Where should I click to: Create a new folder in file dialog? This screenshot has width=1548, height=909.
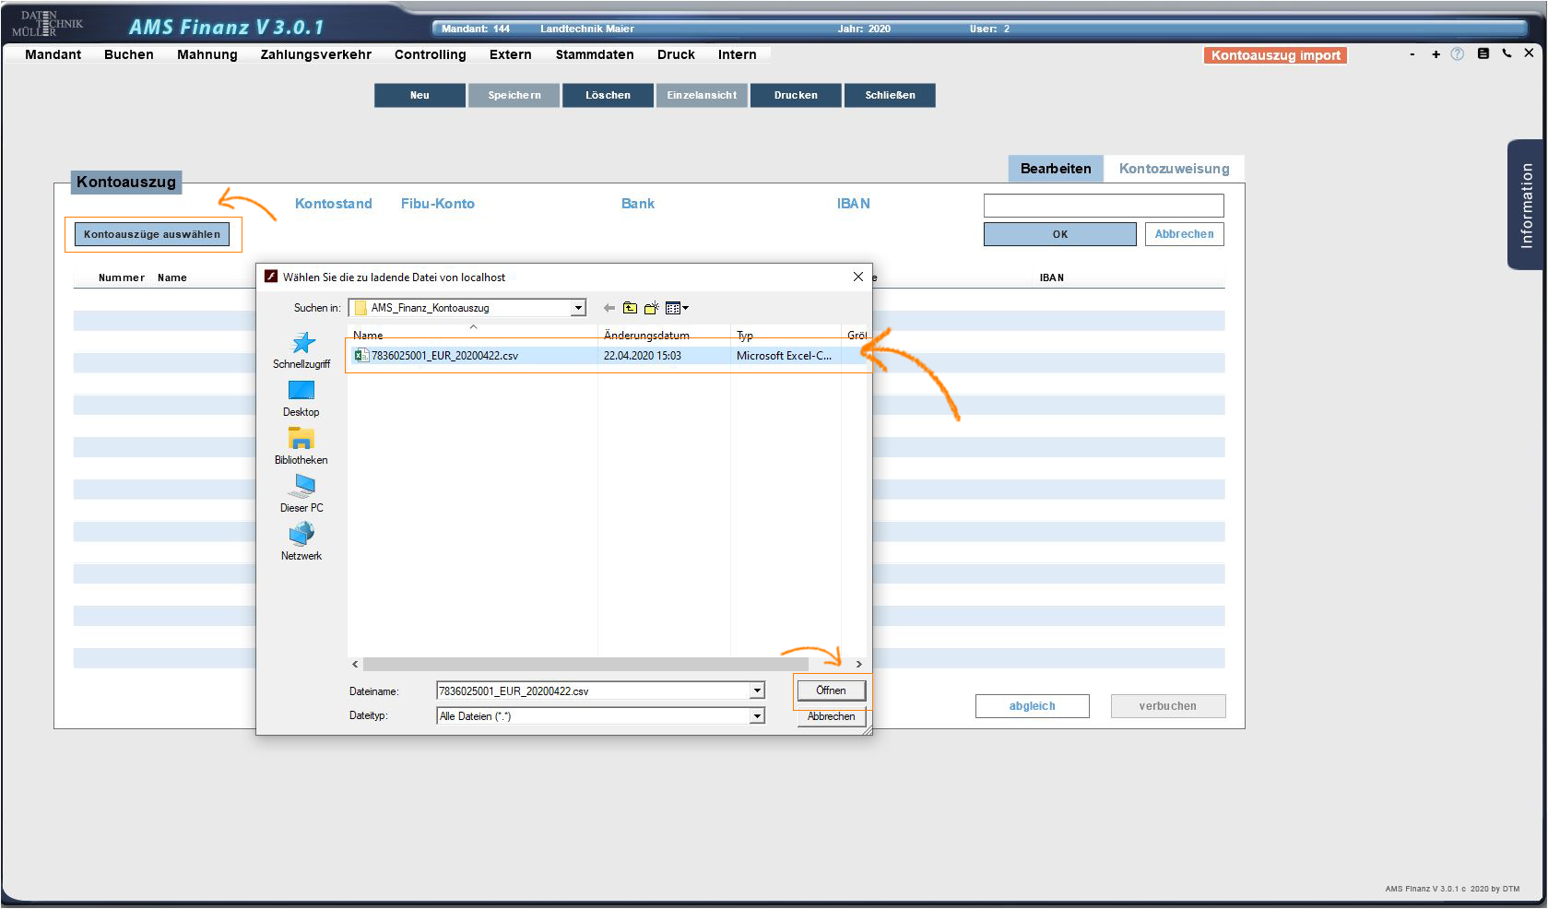click(x=651, y=308)
